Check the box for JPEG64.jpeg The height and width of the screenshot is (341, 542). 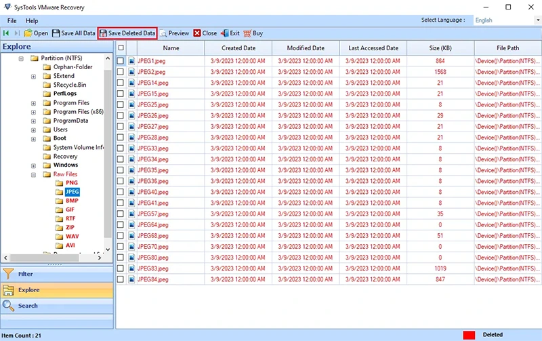tap(121, 225)
